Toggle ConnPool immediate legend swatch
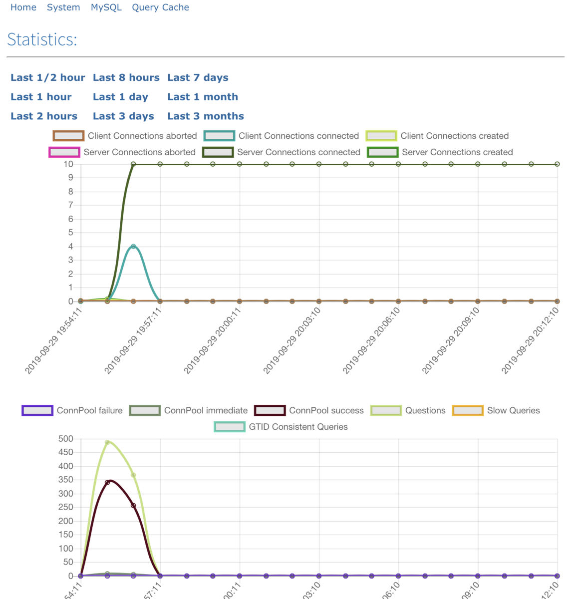The image size is (579, 599). (145, 410)
